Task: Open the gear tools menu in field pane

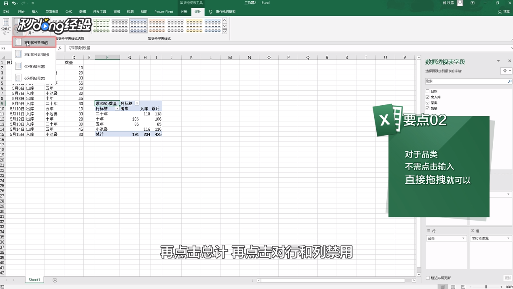Action: pos(507,71)
